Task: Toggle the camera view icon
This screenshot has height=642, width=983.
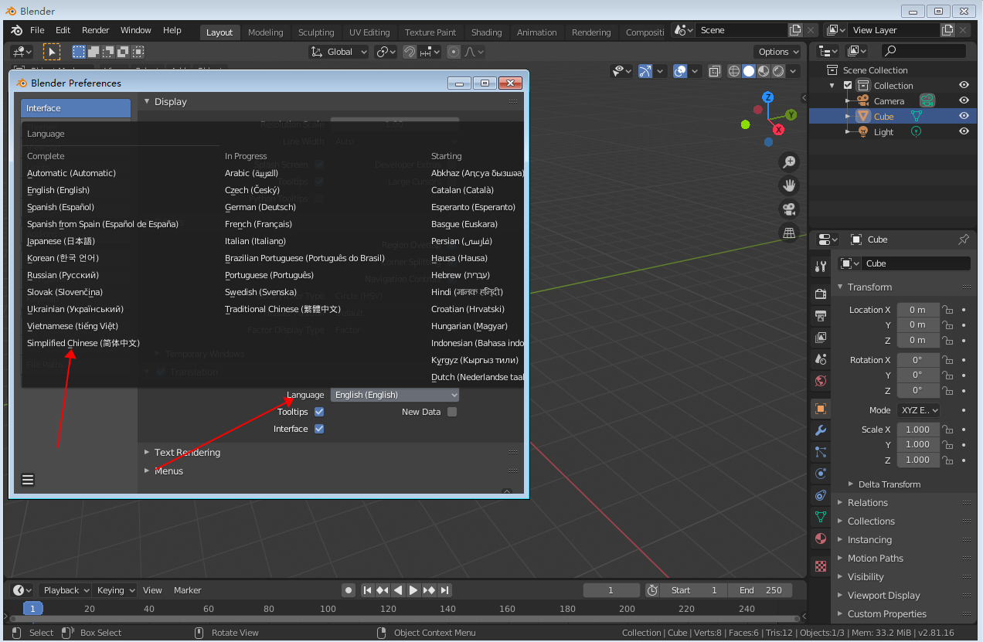Action: pyautogui.click(x=789, y=209)
